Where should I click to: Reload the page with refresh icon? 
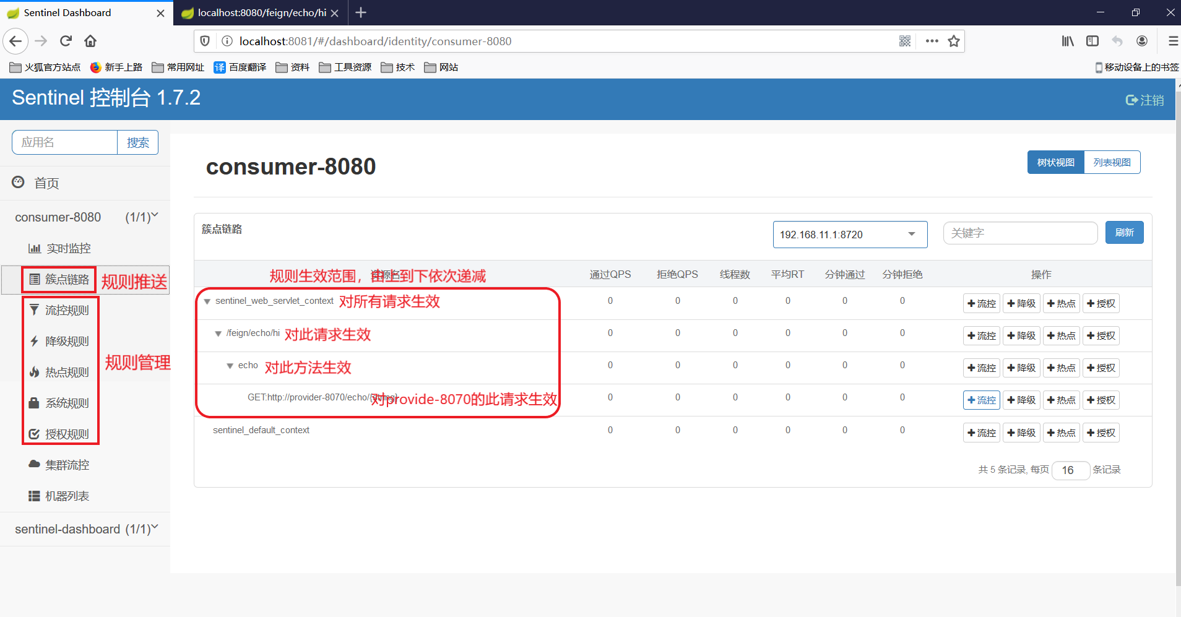(66, 41)
